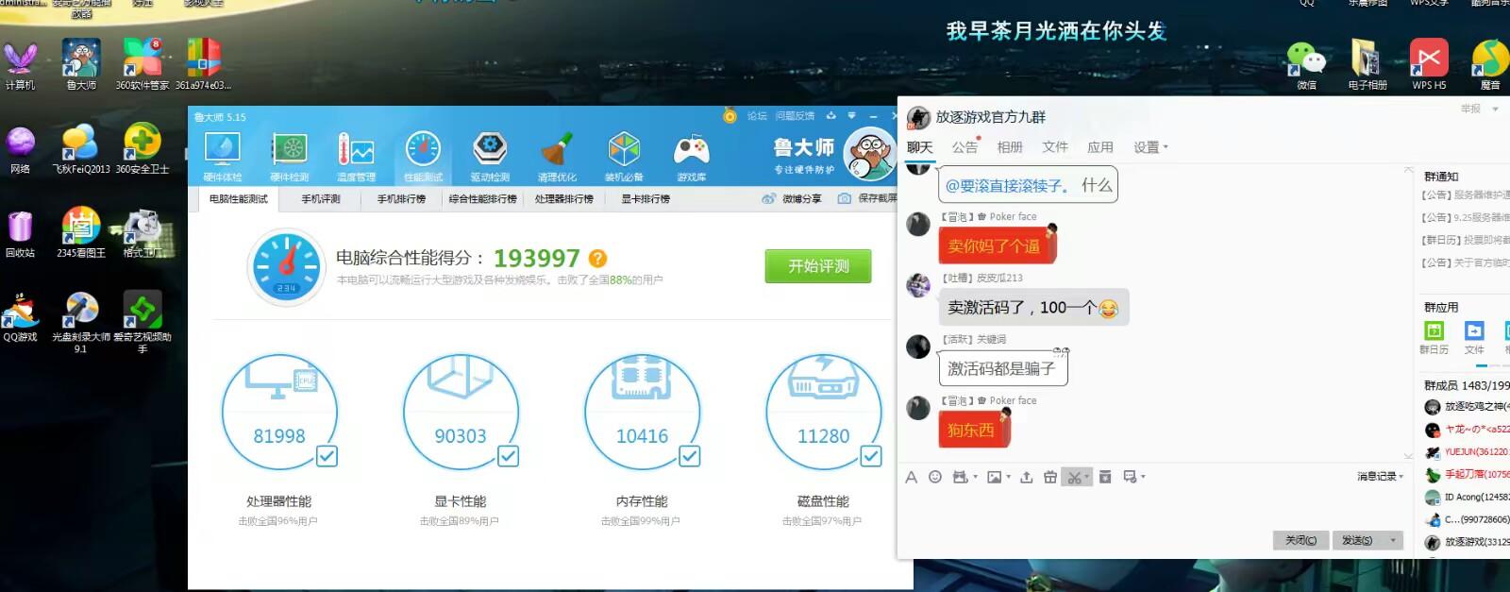Click overall score 193997

click(536, 258)
